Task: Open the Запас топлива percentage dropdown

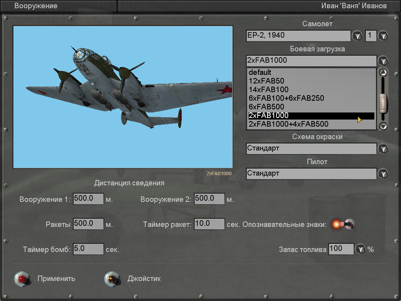Action: (x=360, y=249)
